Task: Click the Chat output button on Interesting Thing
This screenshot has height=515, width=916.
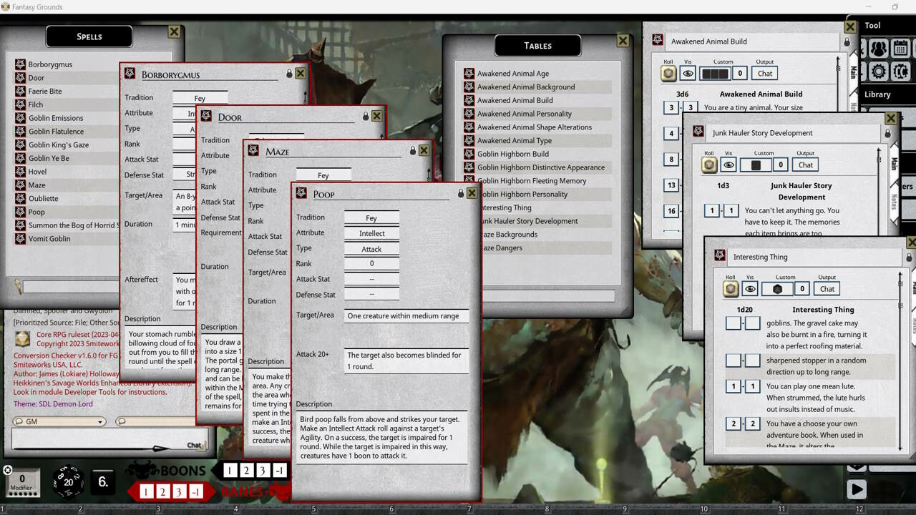Action: pos(827,289)
